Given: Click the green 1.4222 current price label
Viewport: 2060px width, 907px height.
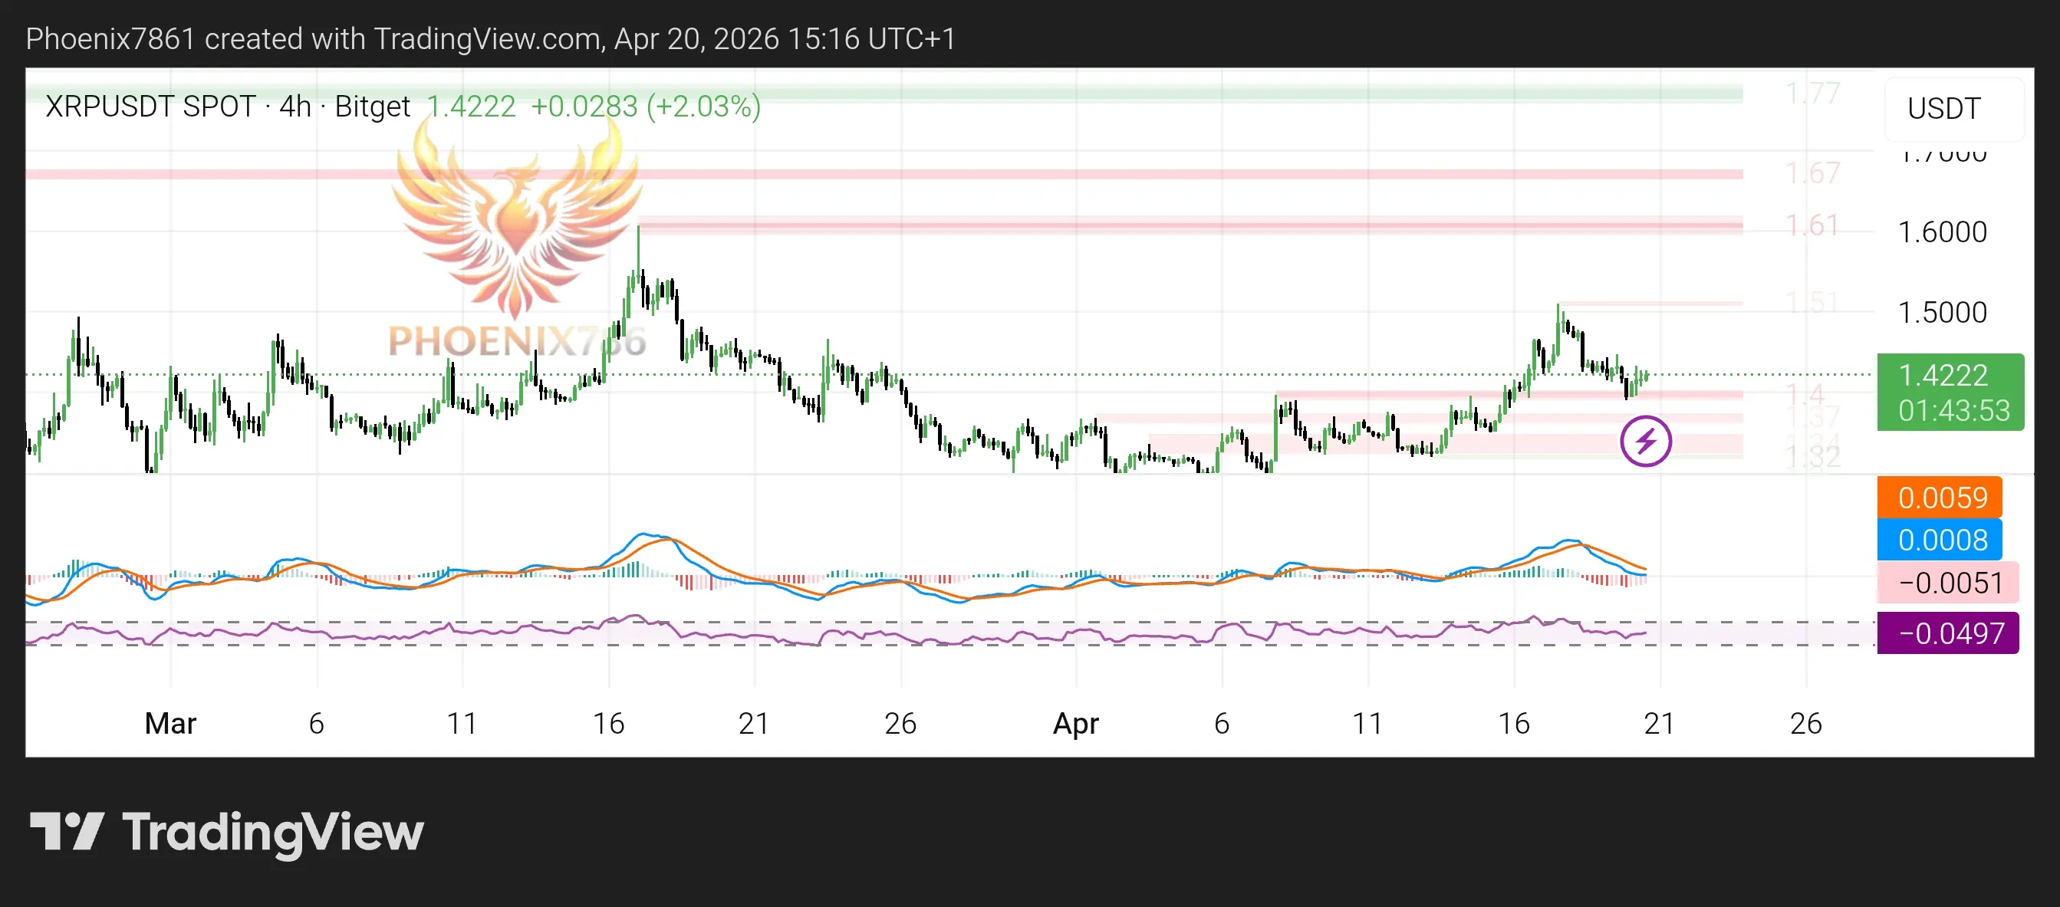Looking at the screenshot, I should tap(1950, 392).
